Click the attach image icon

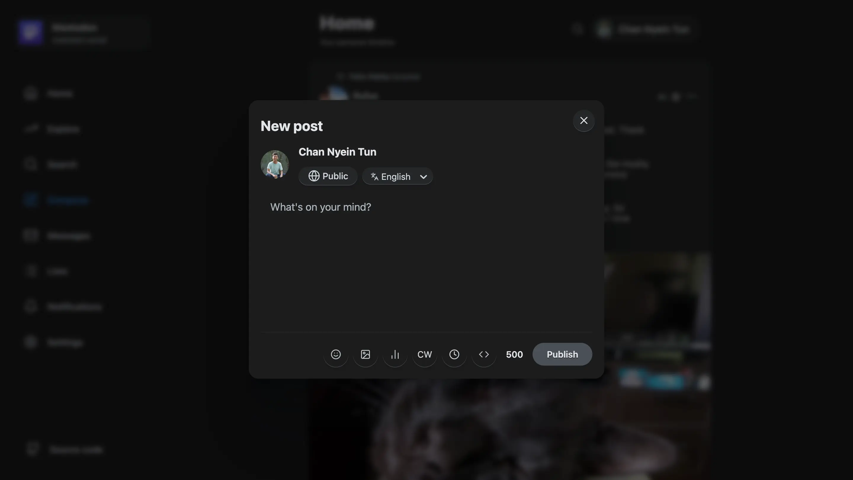click(x=365, y=354)
